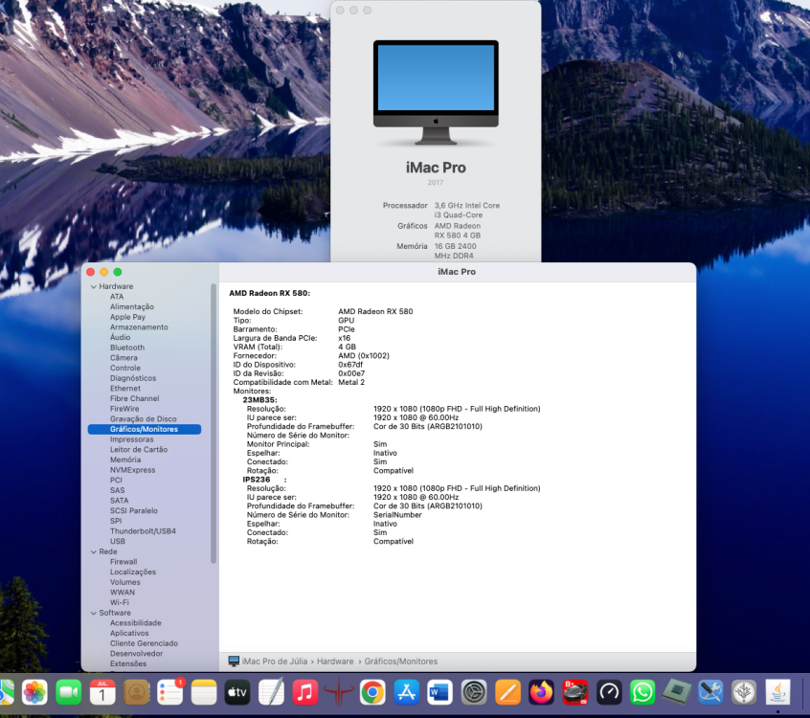The height and width of the screenshot is (718, 810).
Task: Select ATA in the Hardware list
Action: point(117,297)
